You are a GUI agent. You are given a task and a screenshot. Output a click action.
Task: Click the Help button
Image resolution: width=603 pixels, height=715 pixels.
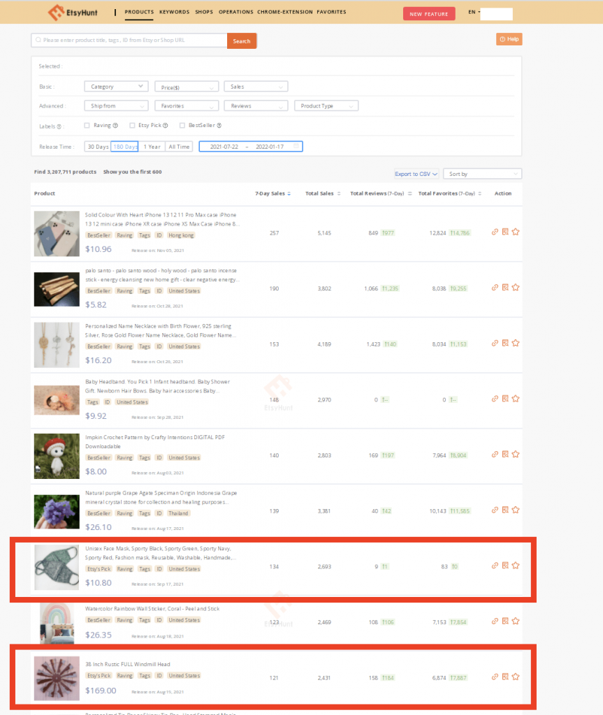[509, 38]
